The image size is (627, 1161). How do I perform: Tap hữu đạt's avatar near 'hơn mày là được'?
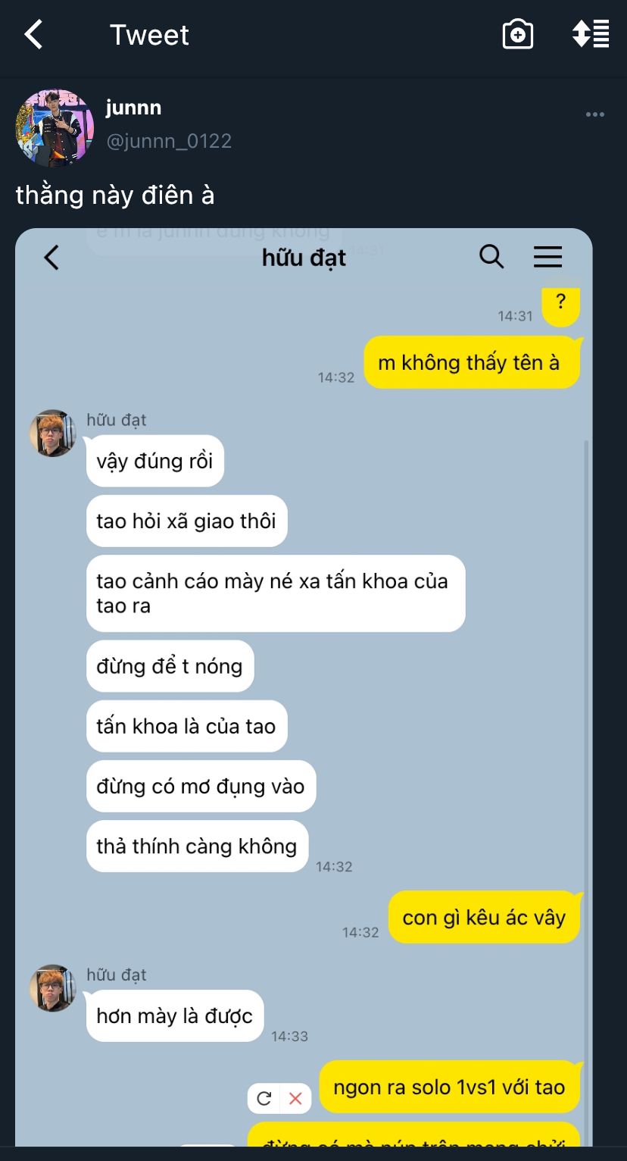pos(53,988)
